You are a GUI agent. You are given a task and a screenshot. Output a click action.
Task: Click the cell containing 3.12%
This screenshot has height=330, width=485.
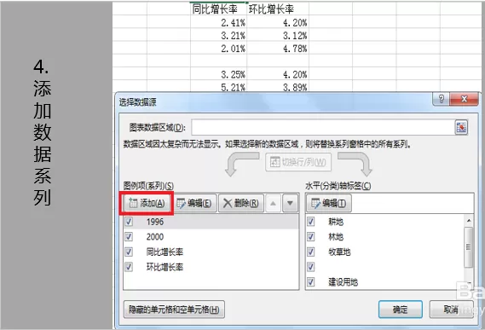coord(278,35)
